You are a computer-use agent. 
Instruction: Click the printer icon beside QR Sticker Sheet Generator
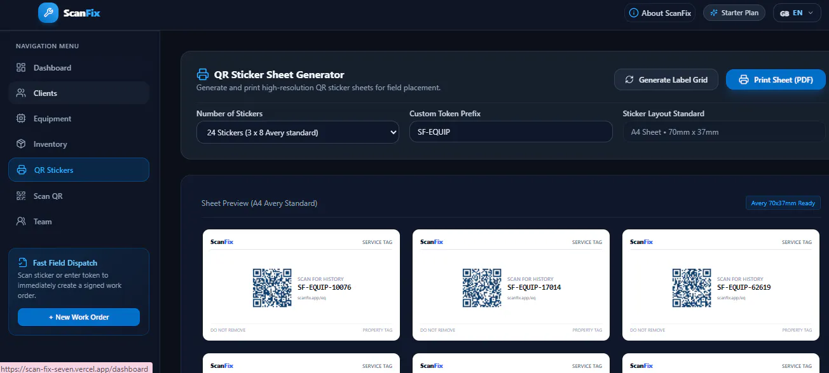pyautogui.click(x=203, y=74)
